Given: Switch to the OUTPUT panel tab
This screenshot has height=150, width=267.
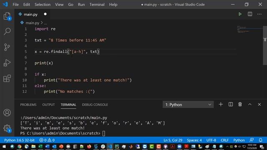Looking at the screenshot, I should click(48, 105).
